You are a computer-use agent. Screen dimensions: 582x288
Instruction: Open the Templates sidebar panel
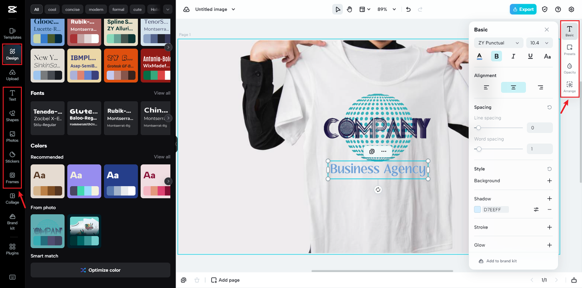coord(12,34)
